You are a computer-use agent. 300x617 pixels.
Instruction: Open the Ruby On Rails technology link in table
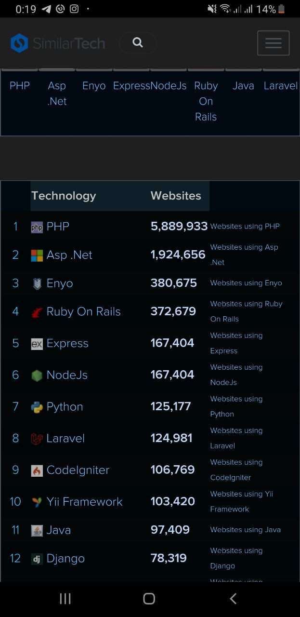click(83, 312)
